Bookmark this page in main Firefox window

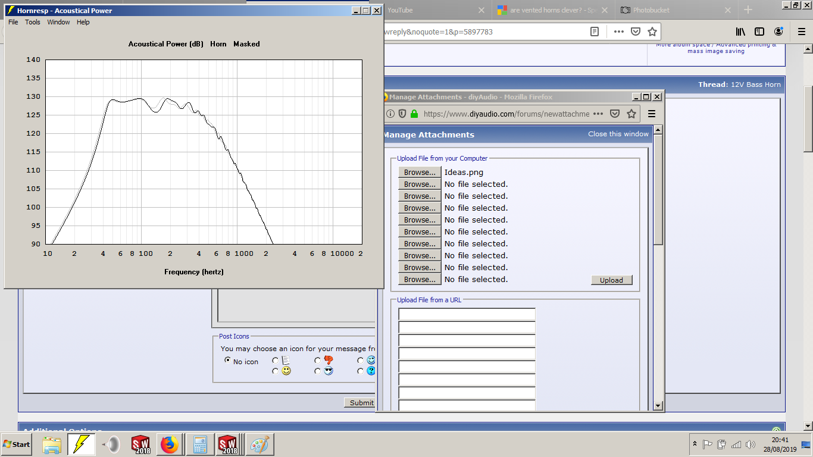coord(652,32)
